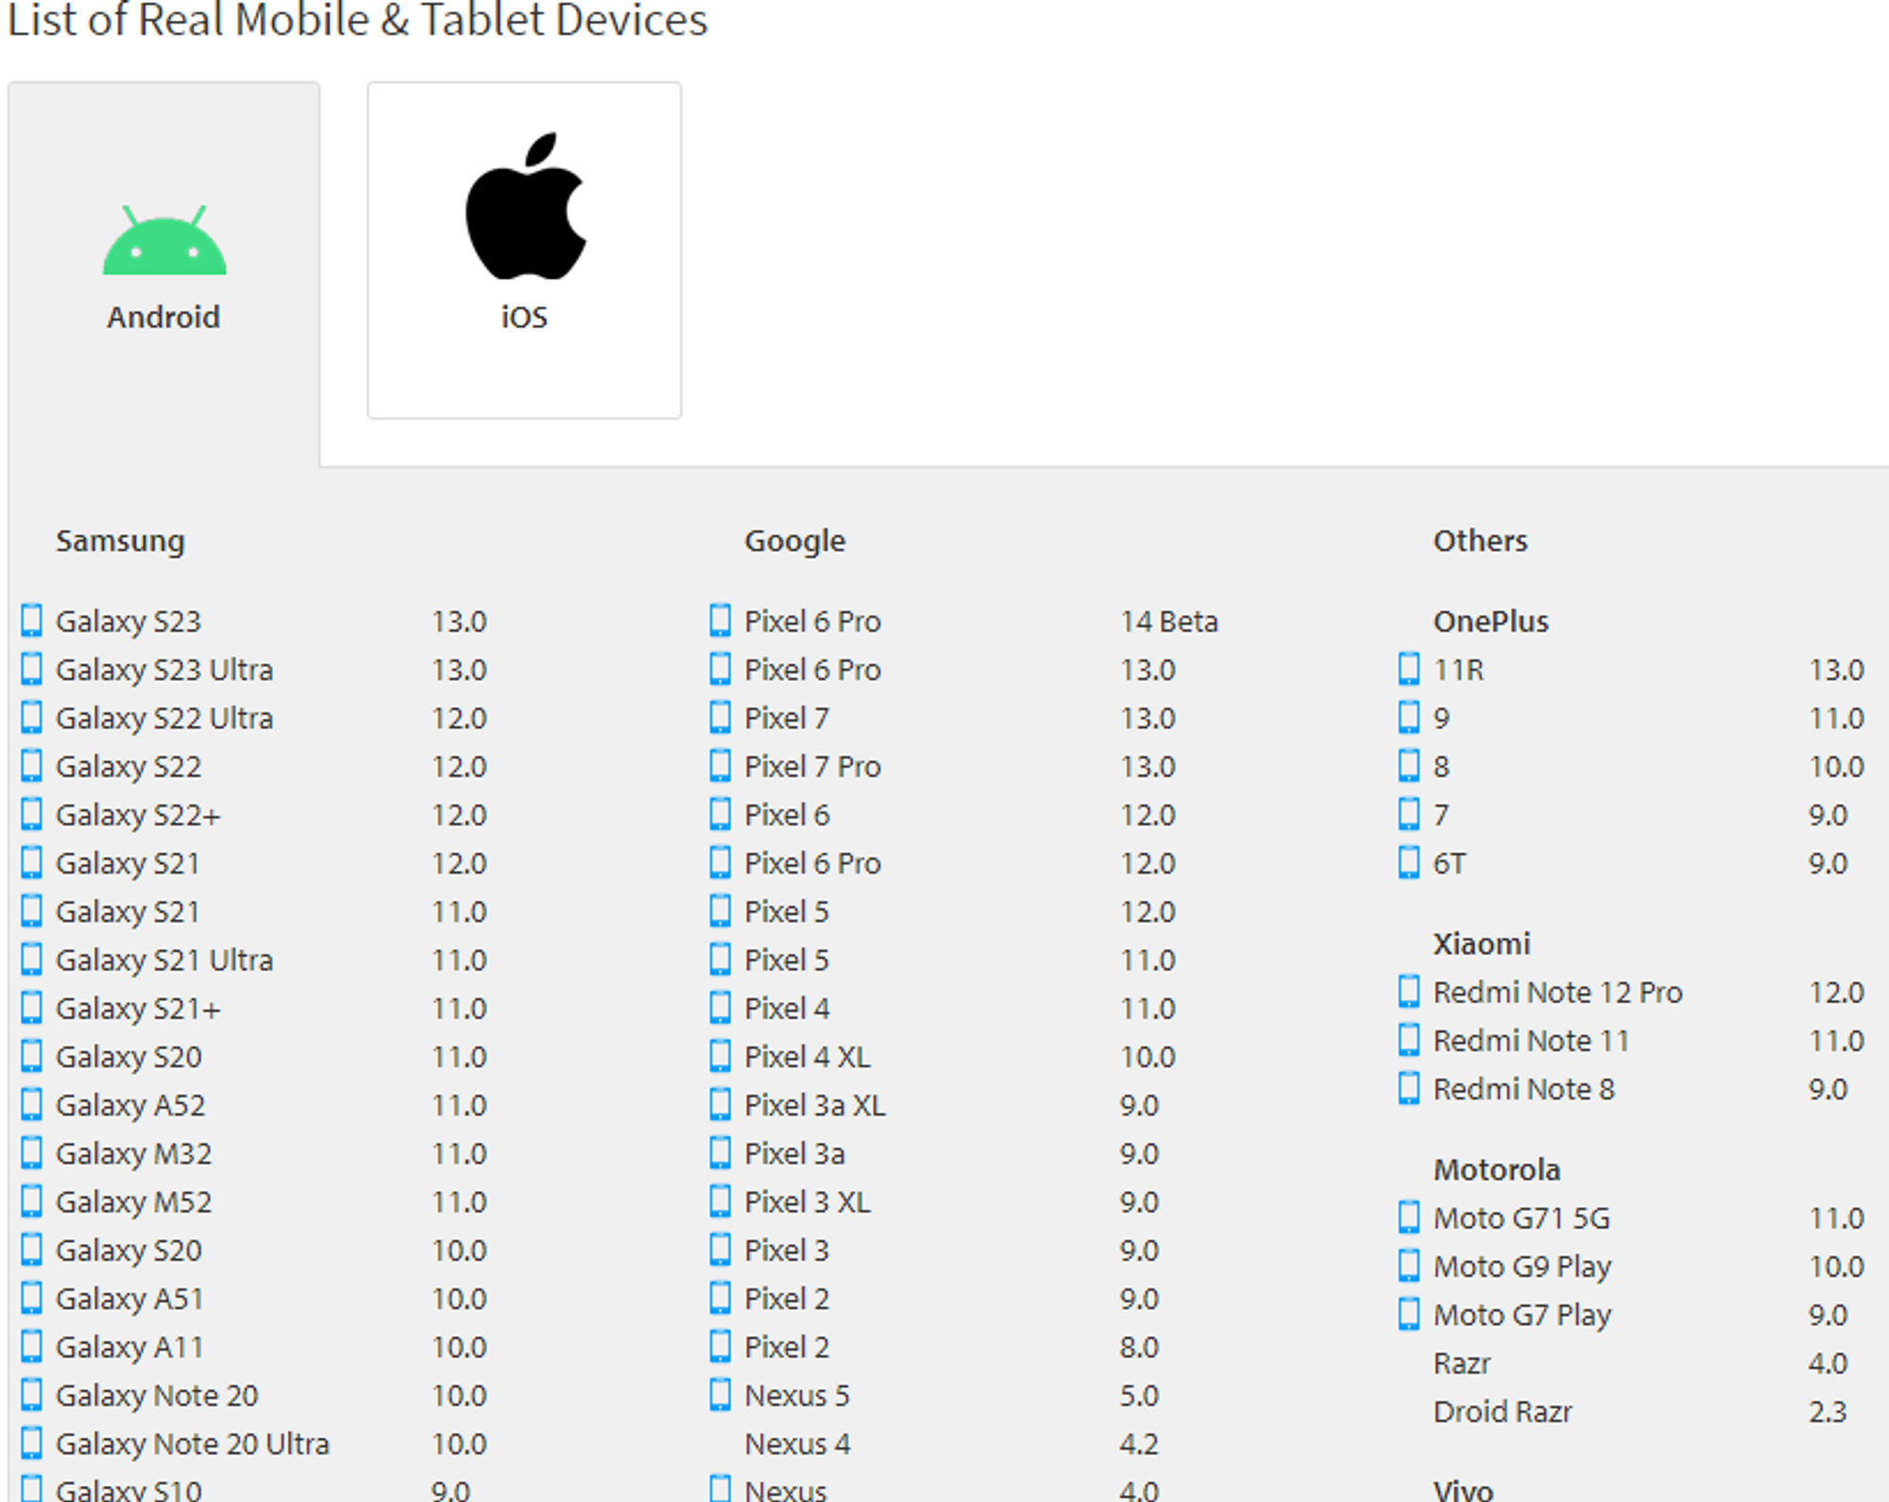Image resolution: width=1889 pixels, height=1502 pixels.
Task: Select "Pixel 3" with version 9.0
Action: [787, 1250]
